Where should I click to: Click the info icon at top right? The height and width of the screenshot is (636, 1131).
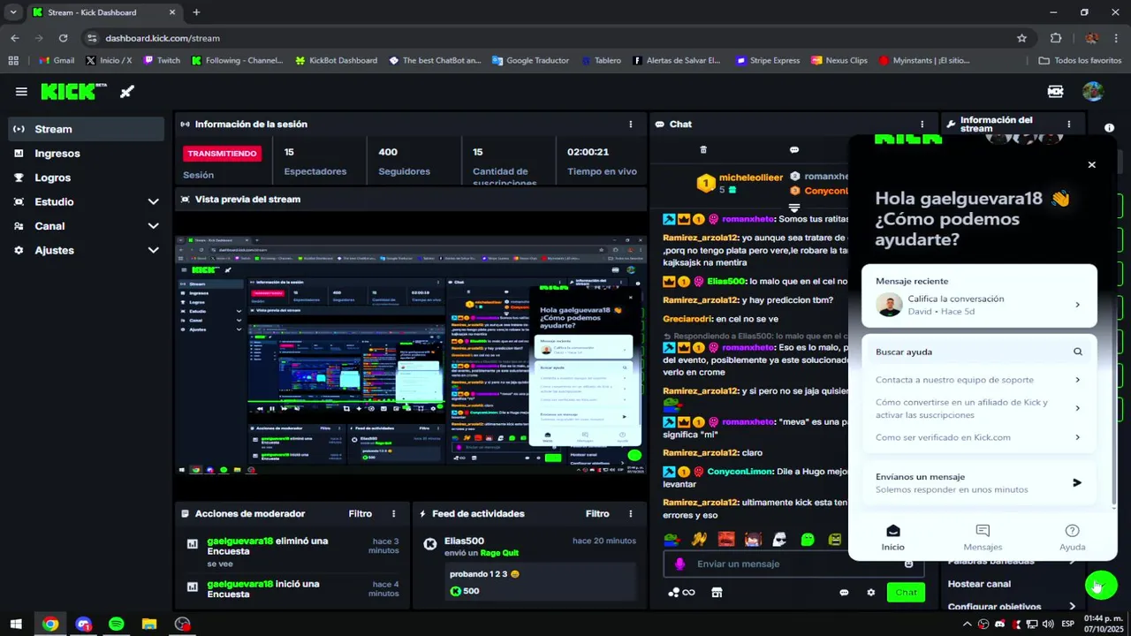click(x=1109, y=128)
